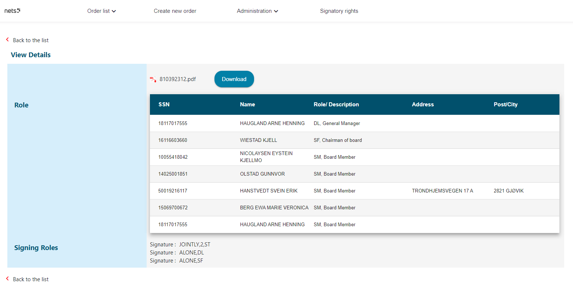Click the top back arrow chevron
Viewport: 573px width, 290px height.
point(7,40)
